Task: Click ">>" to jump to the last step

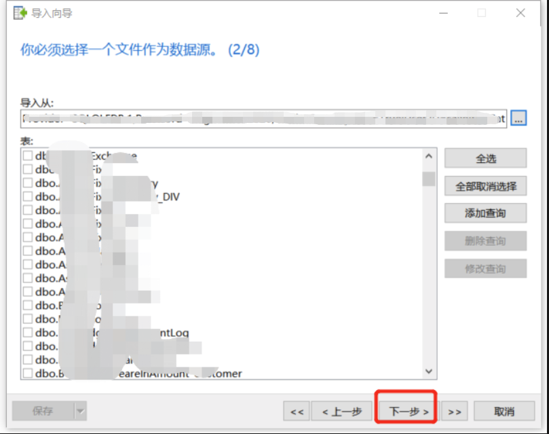Action: tap(454, 411)
